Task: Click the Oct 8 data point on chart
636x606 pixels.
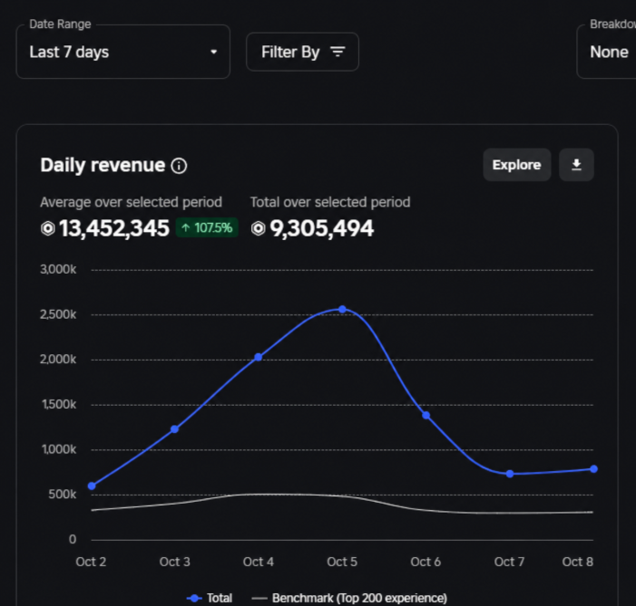Action: tap(593, 468)
